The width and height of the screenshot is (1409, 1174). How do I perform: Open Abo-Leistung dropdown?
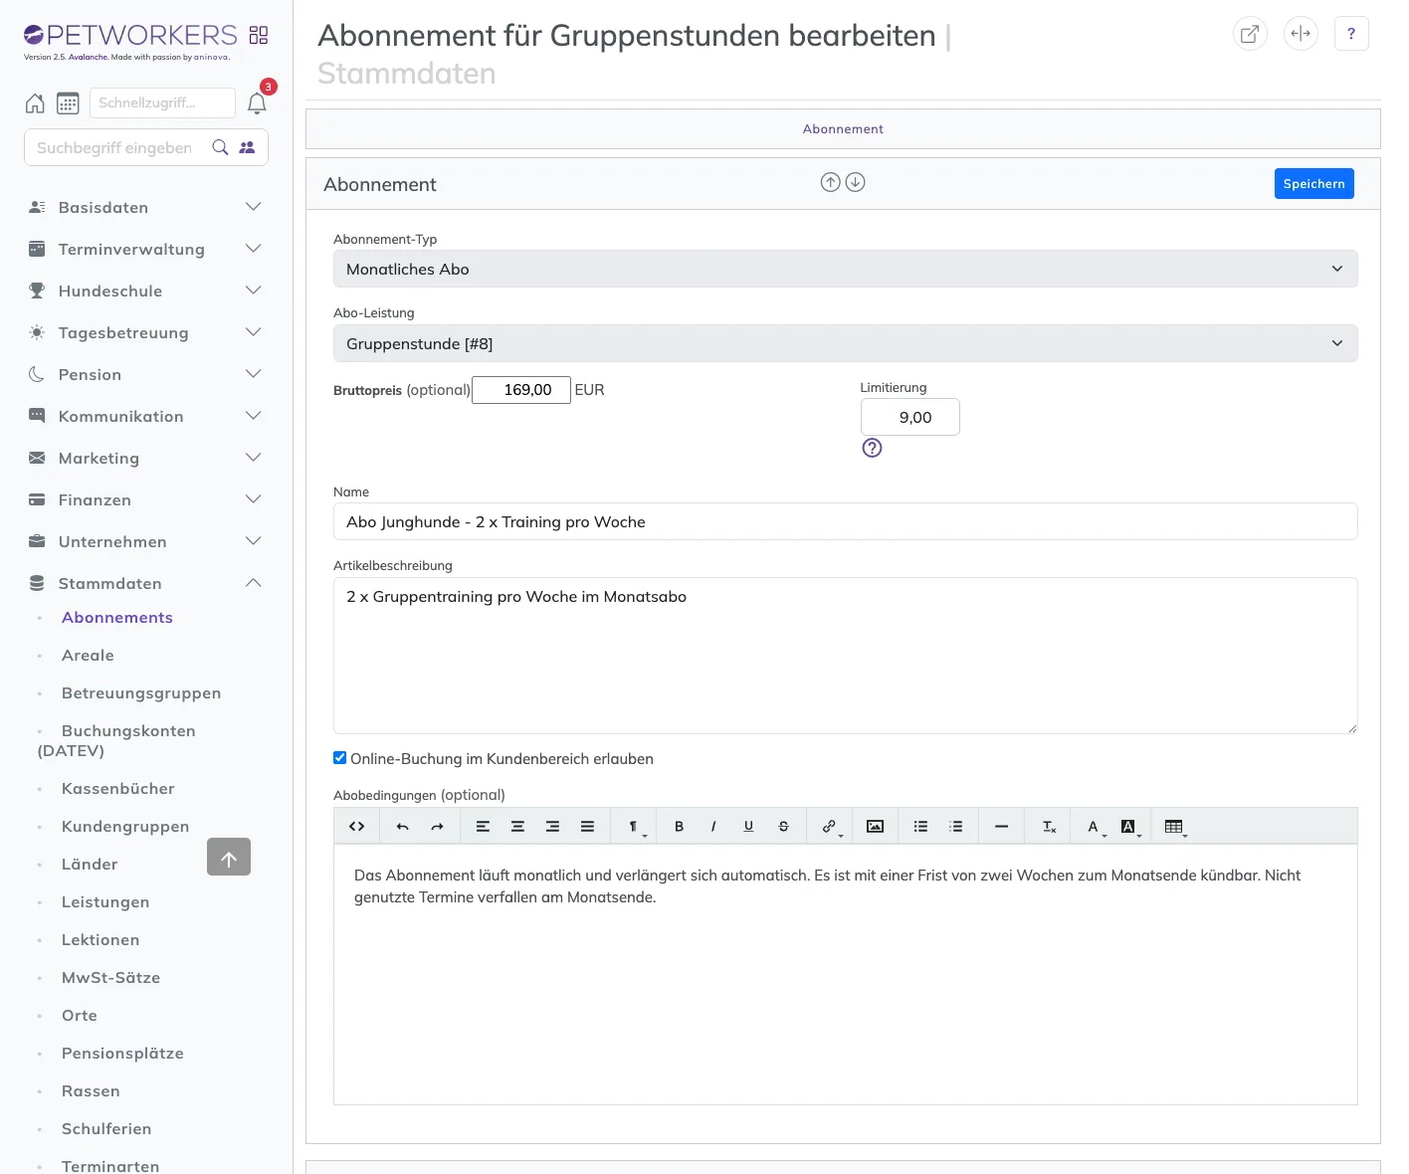pyautogui.click(x=845, y=343)
